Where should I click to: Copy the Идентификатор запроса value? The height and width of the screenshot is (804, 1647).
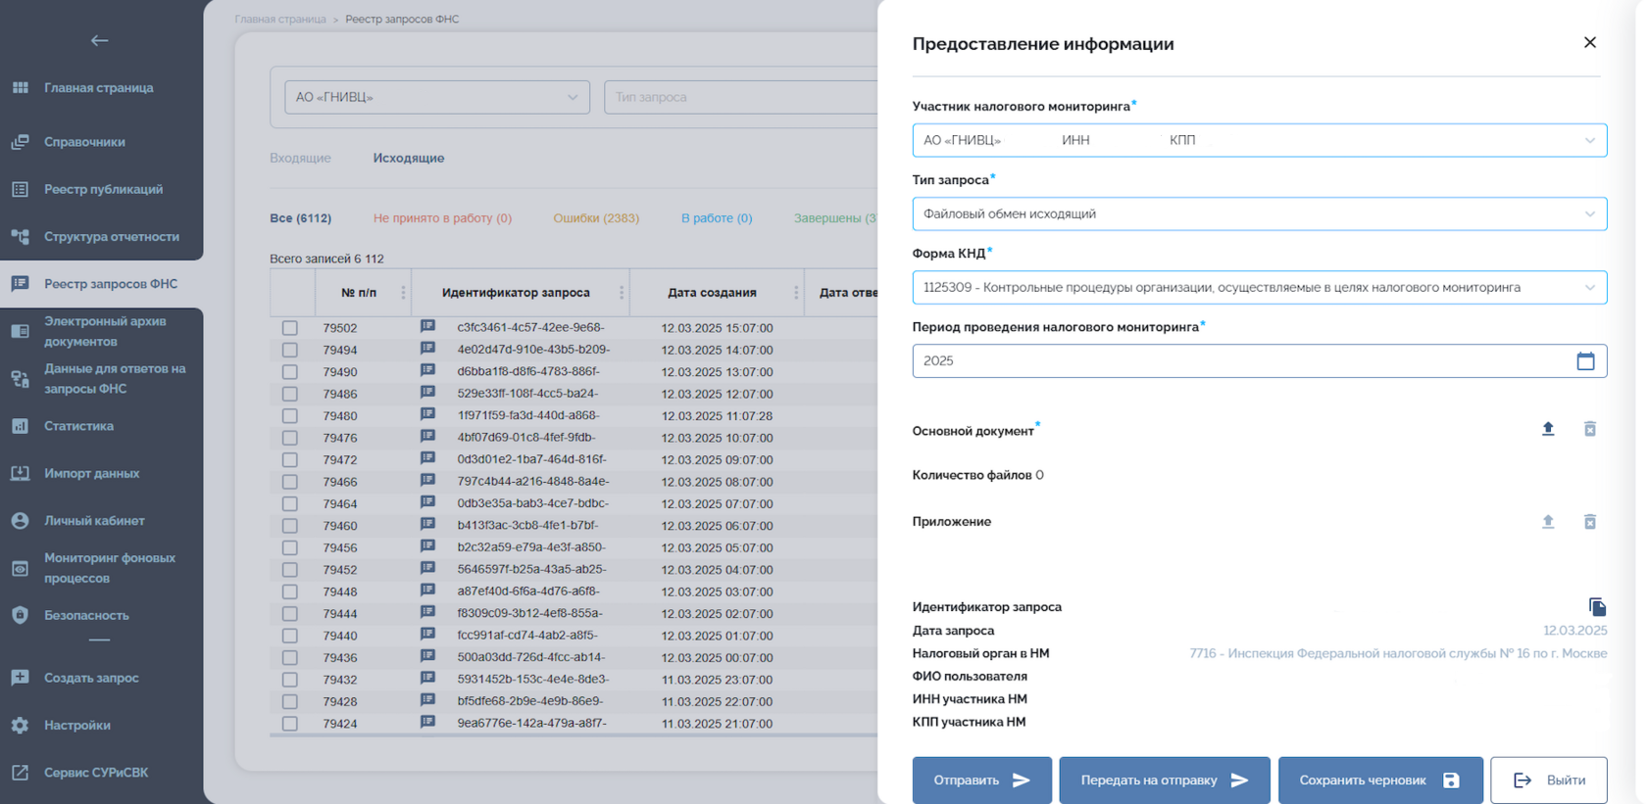click(x=1597, y=607)
